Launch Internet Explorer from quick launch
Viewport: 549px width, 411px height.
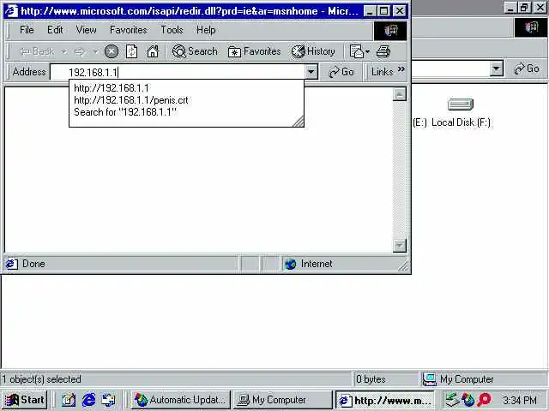88,400
